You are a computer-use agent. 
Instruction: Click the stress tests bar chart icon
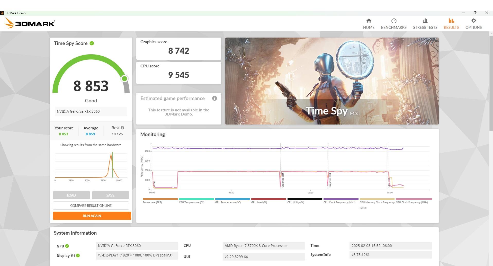pos(425,21)
